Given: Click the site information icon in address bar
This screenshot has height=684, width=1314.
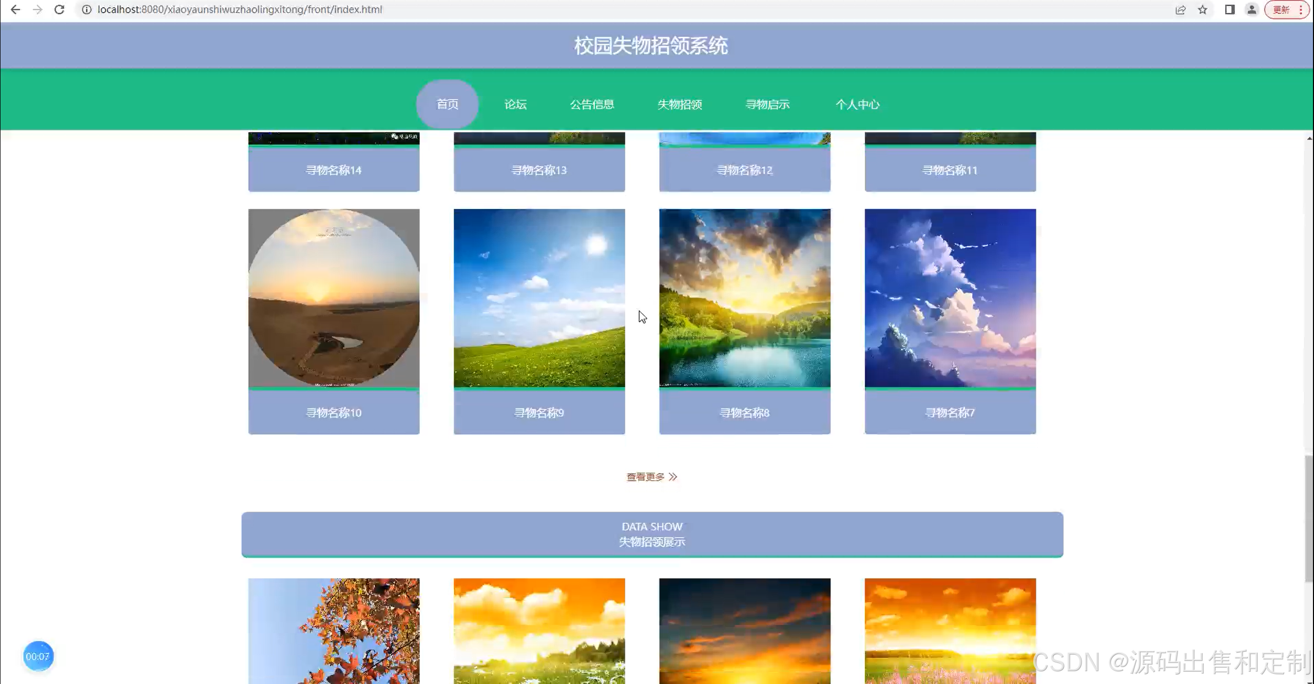Looking at the screenshot, I should (x=87, y=9).
